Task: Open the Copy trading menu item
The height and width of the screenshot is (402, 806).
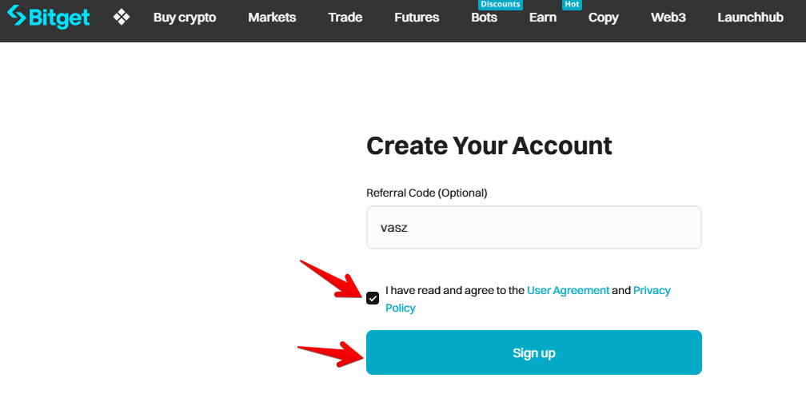Action: pyautogui.click(x=604, y=18)
